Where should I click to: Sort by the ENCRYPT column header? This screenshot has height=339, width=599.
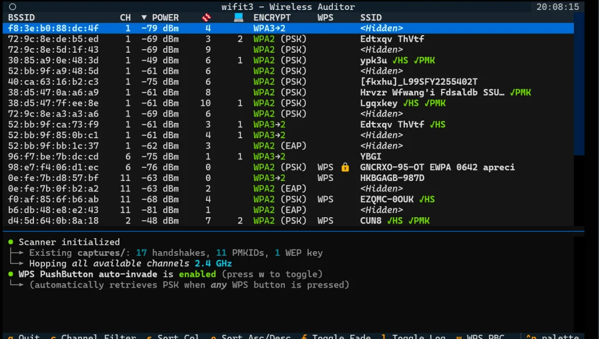pos(272,18)
